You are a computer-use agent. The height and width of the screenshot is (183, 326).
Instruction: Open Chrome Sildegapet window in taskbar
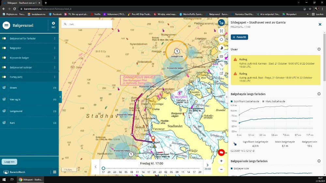30,179
